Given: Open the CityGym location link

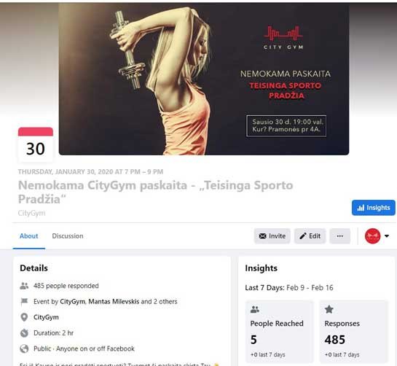Looking at the screenshot, I should [x=46, y=317].
